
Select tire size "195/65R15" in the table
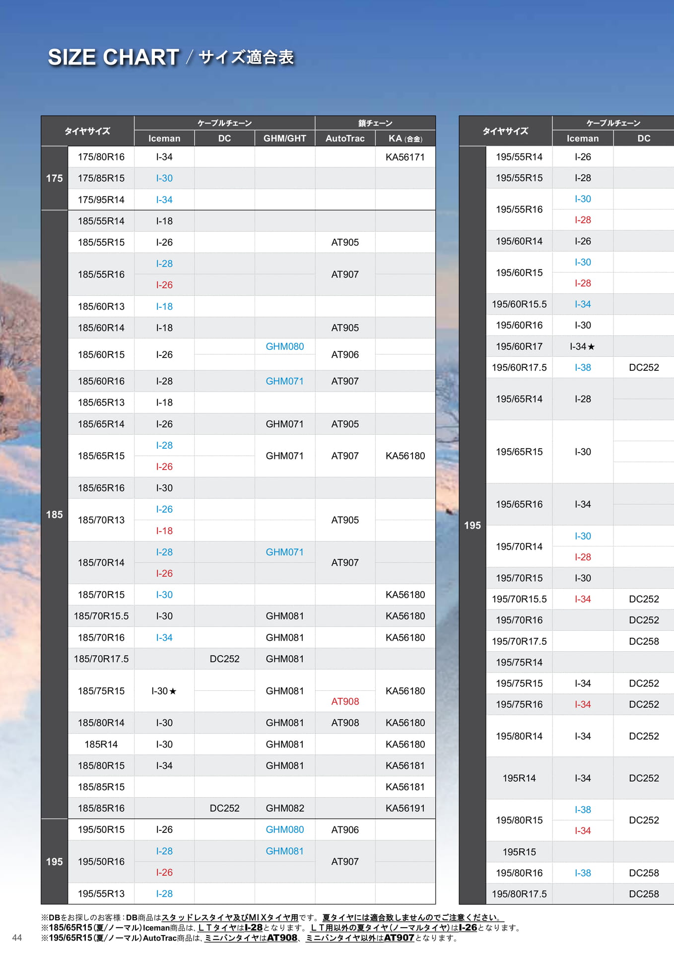(x=519, y=452)
